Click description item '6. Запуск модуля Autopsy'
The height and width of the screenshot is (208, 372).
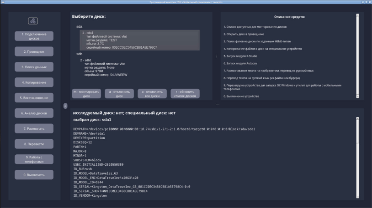[x=240, y=63]
